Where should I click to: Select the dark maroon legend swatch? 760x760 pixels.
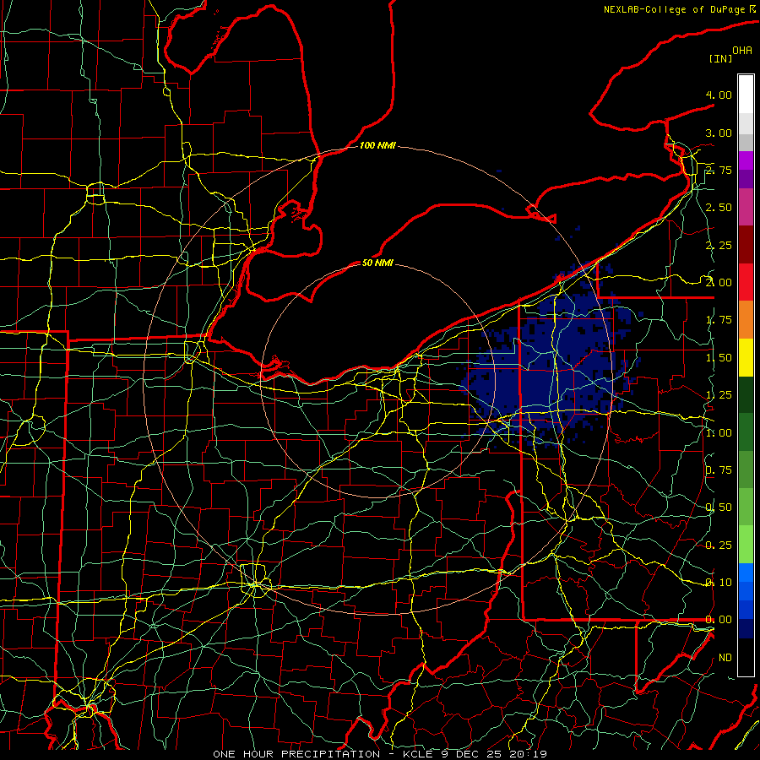(746, 245)
